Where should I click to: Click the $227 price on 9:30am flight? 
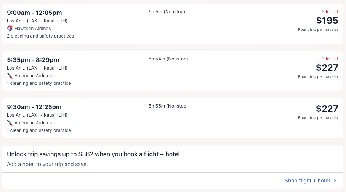pyautogui.click(x=327, y=109)
